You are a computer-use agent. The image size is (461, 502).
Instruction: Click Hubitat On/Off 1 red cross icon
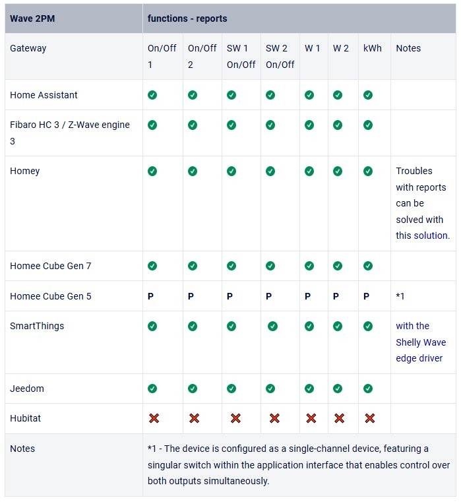[154, 418]
